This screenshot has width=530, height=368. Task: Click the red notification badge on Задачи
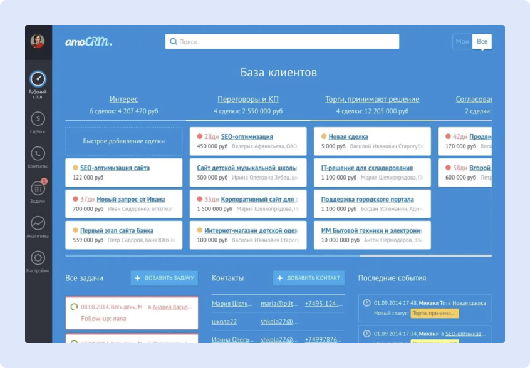point(44,181)
